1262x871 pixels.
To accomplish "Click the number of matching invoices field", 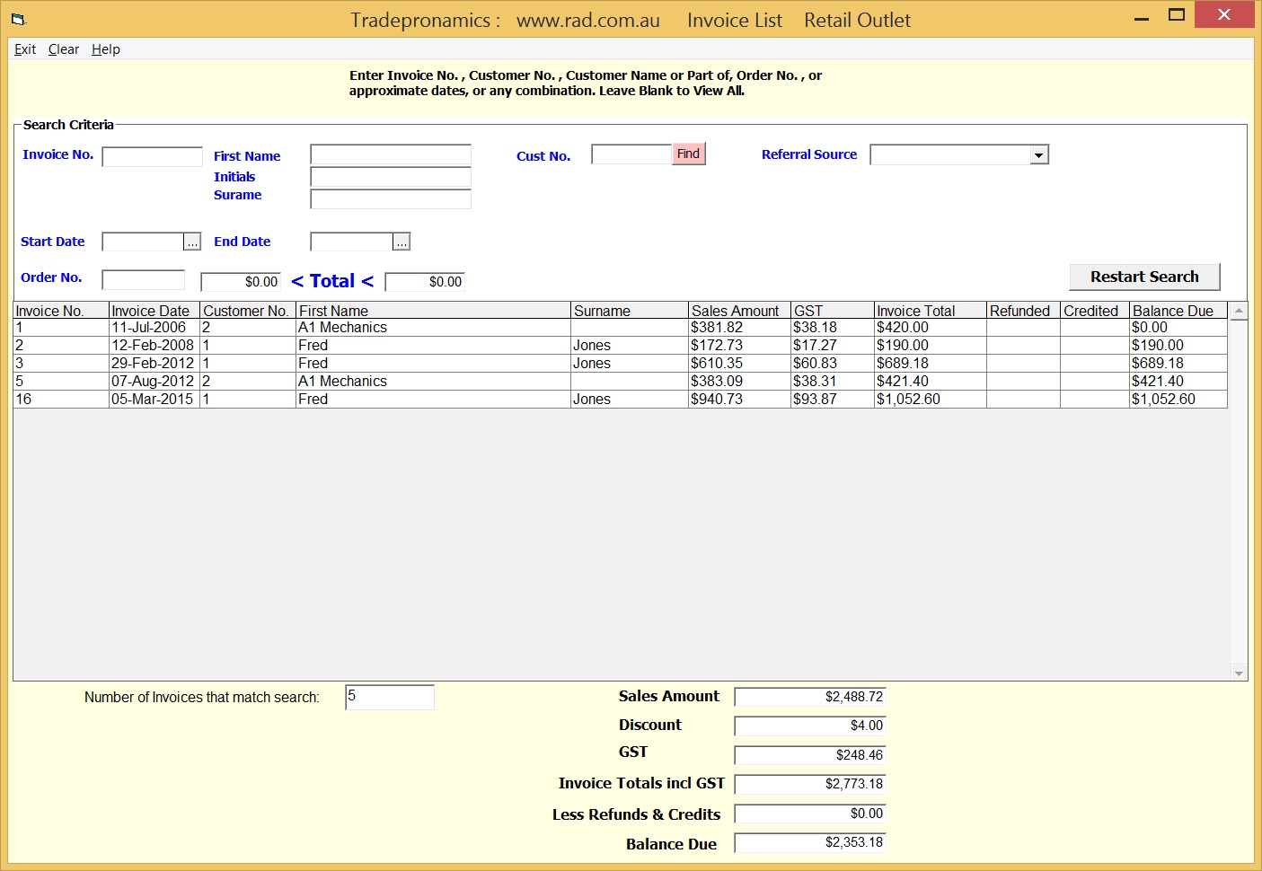I will pos(390,698).
